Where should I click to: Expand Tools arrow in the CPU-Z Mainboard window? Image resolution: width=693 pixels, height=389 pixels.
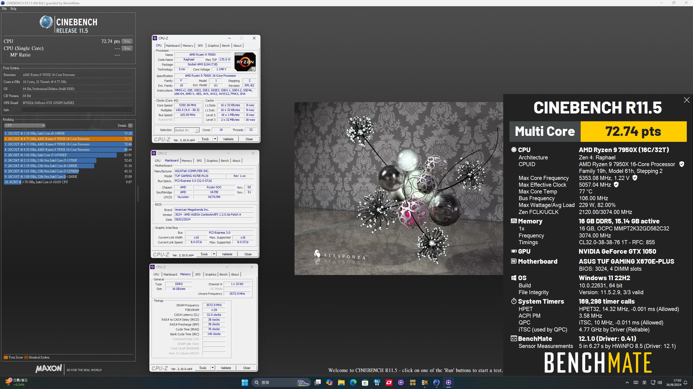click(x=214, y=254)
